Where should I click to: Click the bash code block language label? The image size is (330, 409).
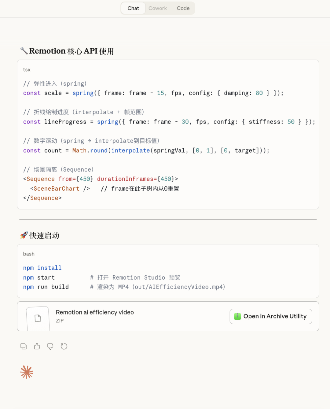[x=29, y=254]
